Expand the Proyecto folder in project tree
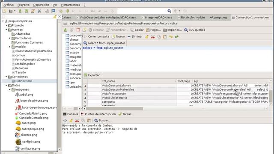274x154 pixels. click(6, 25)
